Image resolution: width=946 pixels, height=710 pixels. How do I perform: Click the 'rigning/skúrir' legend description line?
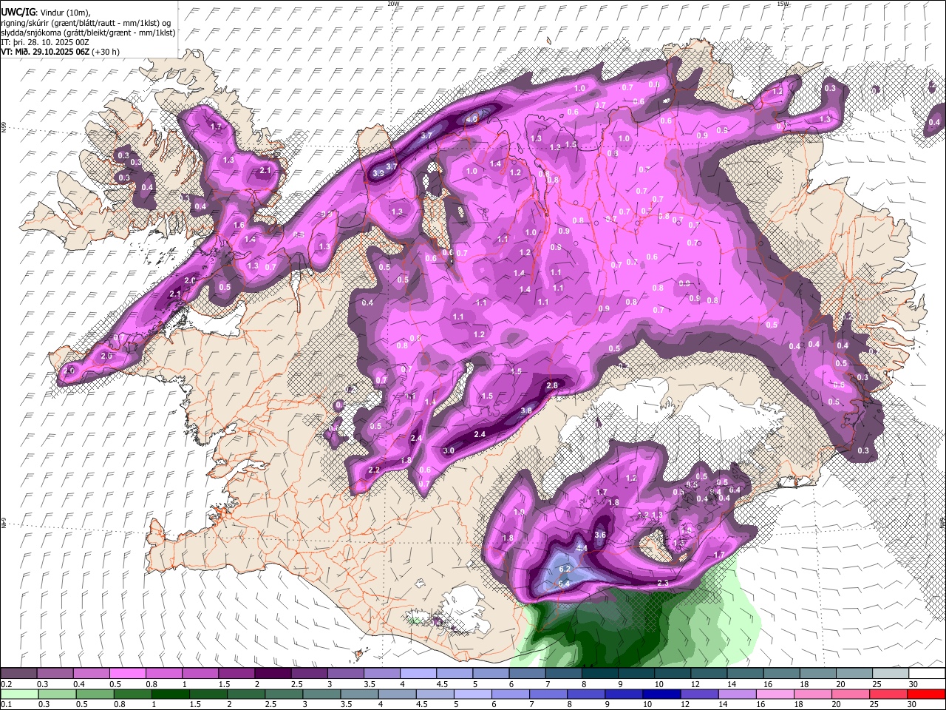(x=86, y=23)
